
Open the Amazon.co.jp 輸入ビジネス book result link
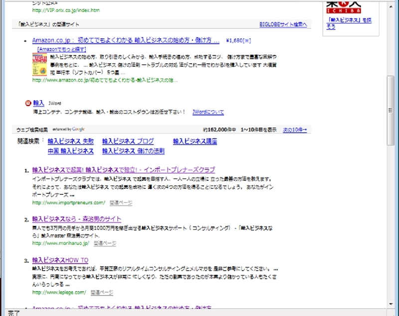126,40
